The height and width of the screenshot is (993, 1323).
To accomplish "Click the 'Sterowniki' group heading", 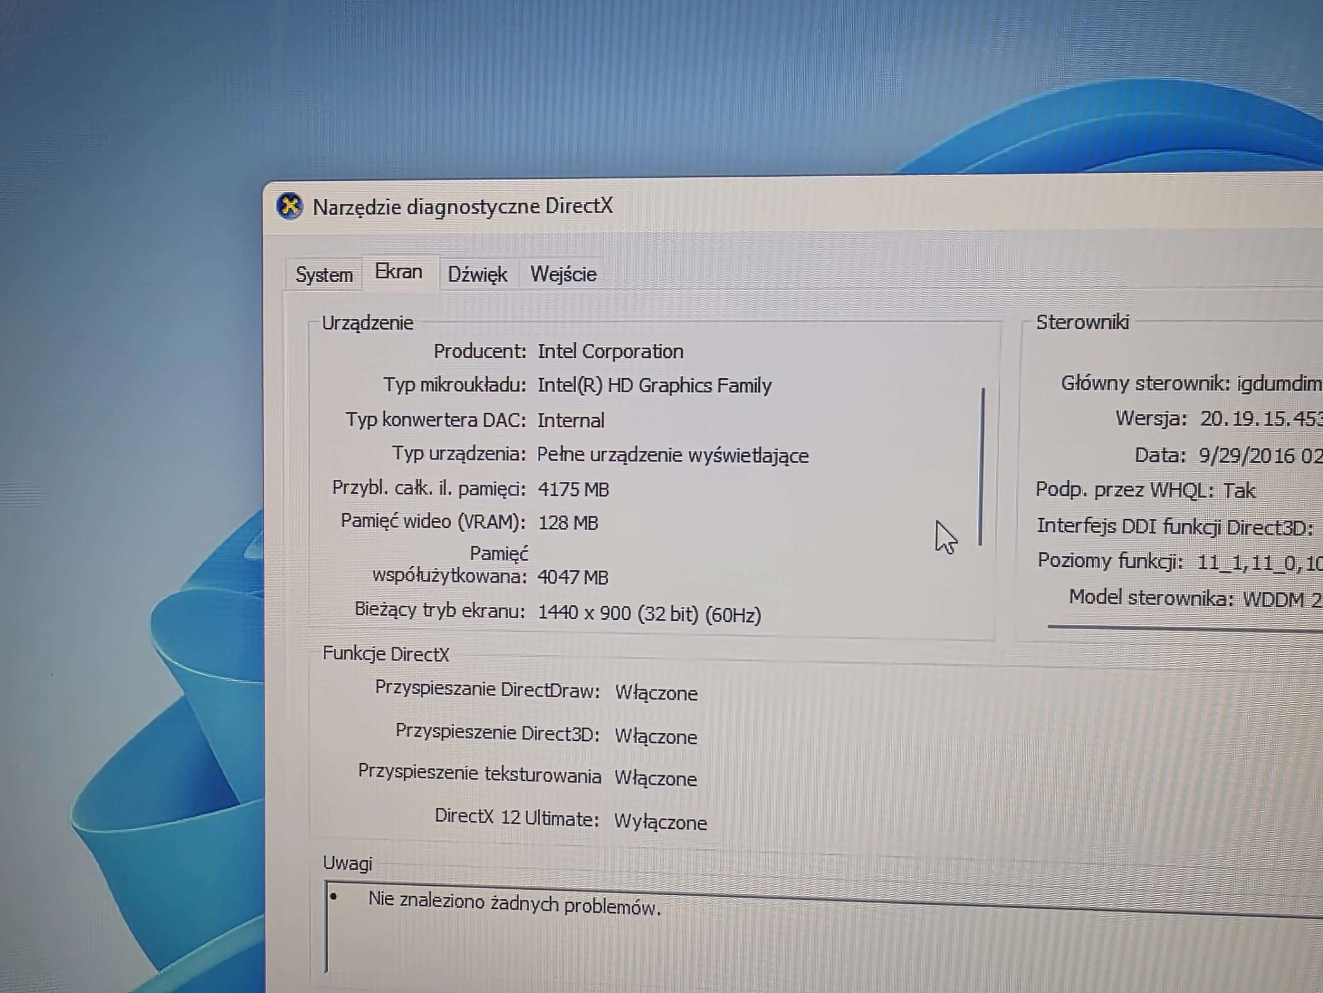I will tap(1083, 322).
